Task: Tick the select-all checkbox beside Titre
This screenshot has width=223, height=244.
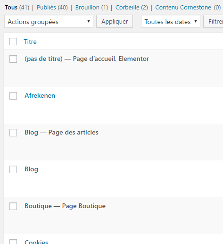Action: [13, 42]
